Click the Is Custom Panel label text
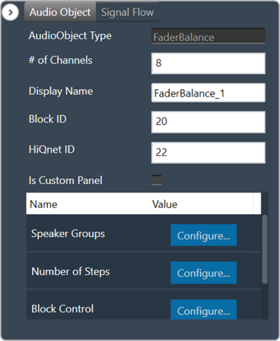The height and width of the screenshot is (341, 280). pyautogui.click(x=65, y=180)
